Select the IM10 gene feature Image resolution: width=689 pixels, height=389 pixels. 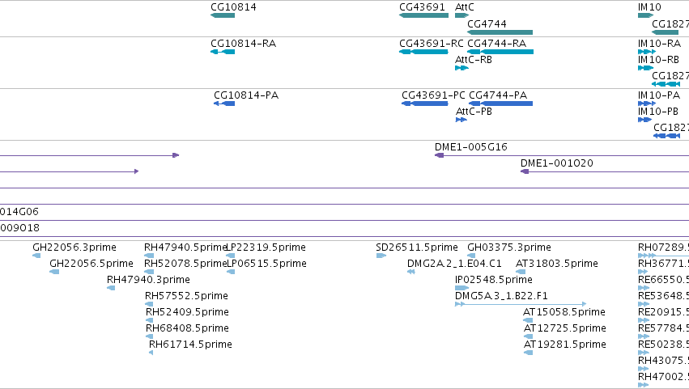point(645,15)
